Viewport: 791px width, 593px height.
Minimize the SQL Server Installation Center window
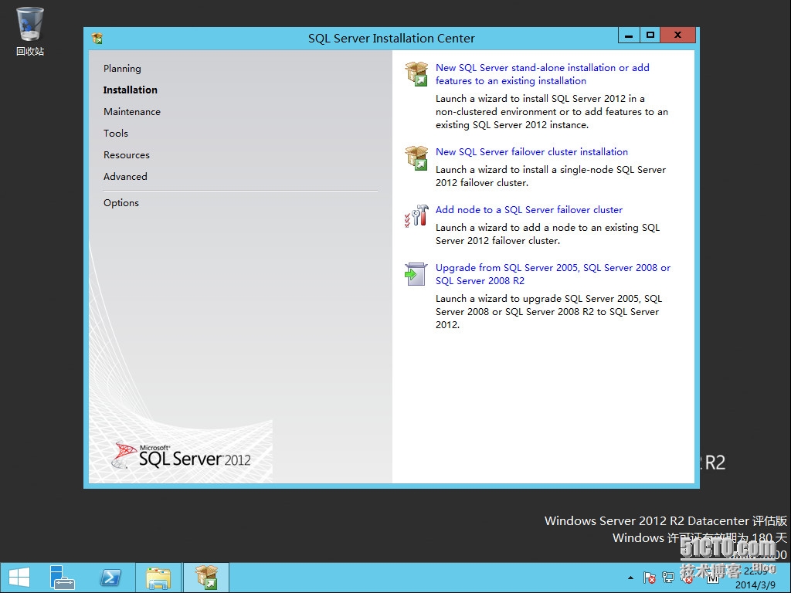pos(629,36)
